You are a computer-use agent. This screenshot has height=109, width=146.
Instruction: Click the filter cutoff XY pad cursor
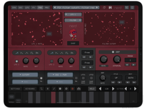pos(122,22)
